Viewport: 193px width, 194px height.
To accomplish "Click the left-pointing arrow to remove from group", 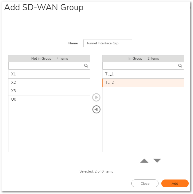I will pos(96,109).
